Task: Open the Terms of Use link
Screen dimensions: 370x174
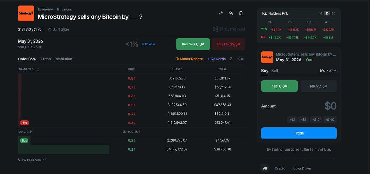Action: pyautogui.click(x=320, y=149)
